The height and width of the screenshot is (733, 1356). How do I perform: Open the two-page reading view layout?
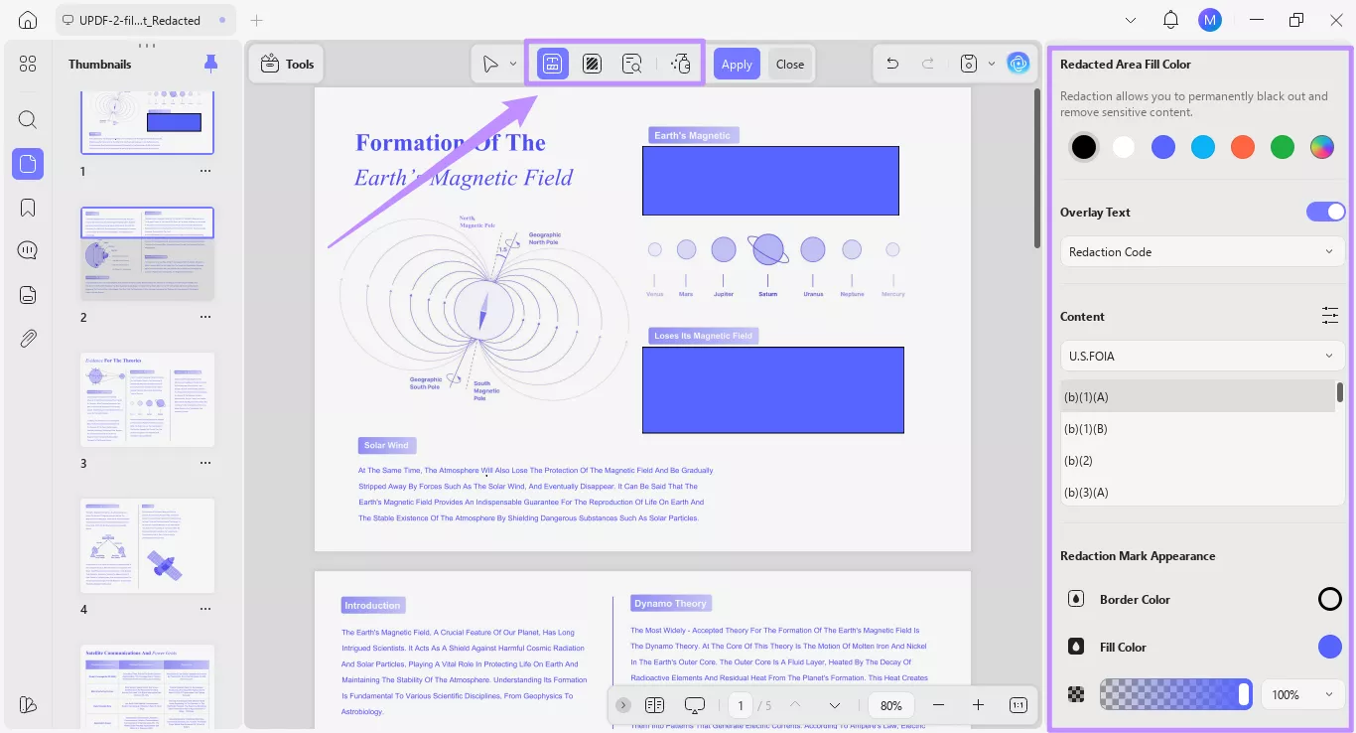pyautogui.click(x=654, y=705)
